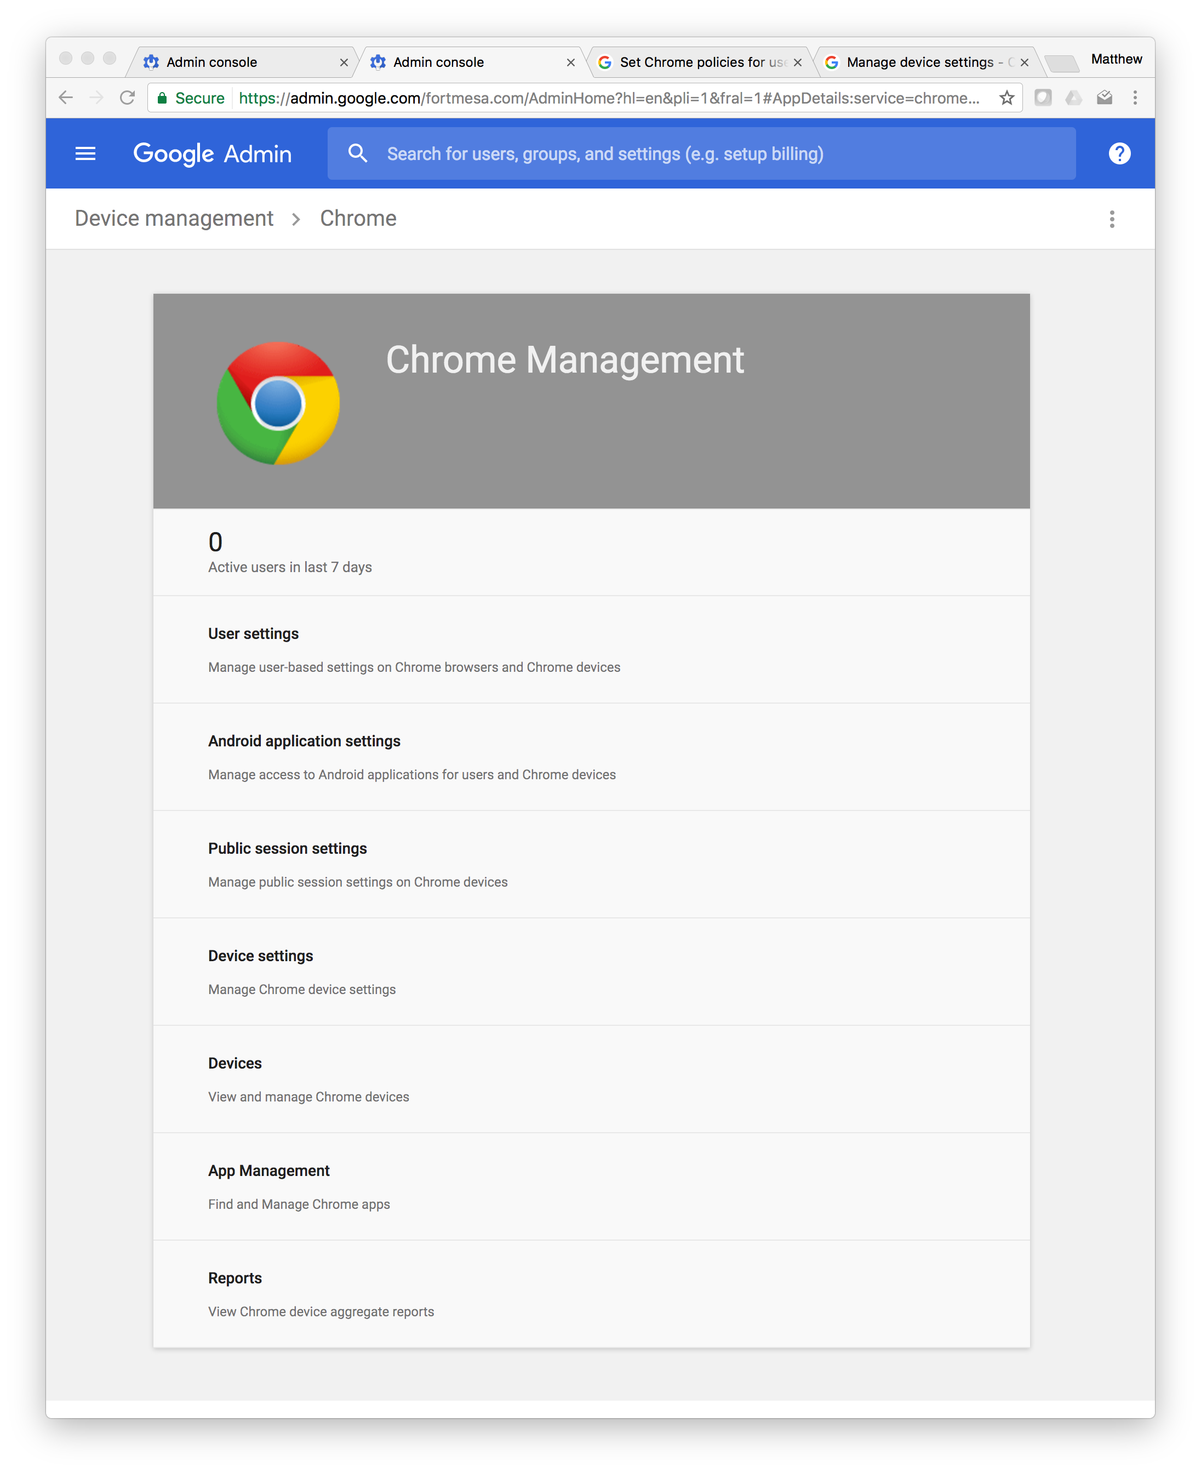The image size is (1201, 1473).
Task: Click the Chrome breadcrumb
Action: 358,219
